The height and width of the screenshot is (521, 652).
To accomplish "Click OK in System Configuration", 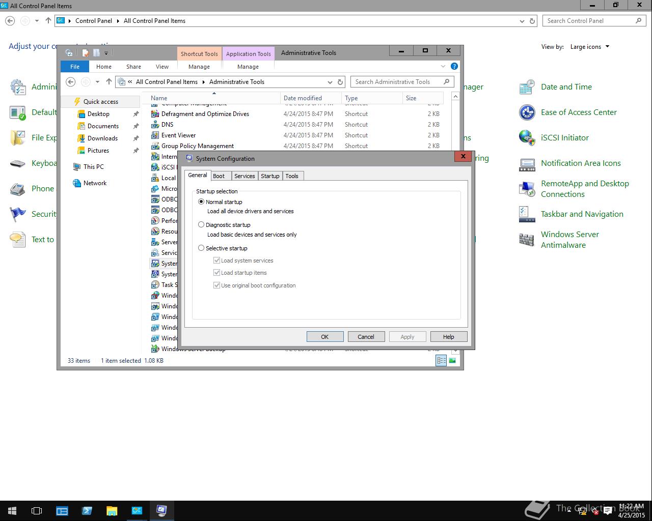I will pos(325,337).
